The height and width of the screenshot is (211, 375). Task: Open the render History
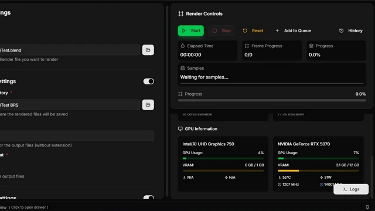(x=350, y=30)
